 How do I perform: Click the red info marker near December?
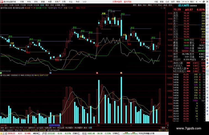97,73
